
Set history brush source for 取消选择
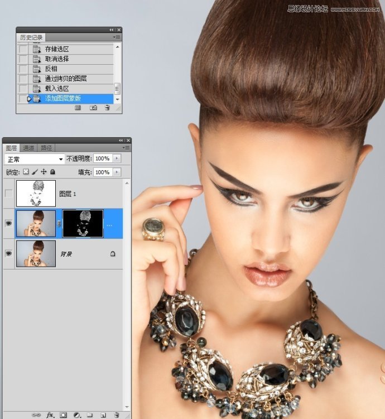click(x=23, y=59)
